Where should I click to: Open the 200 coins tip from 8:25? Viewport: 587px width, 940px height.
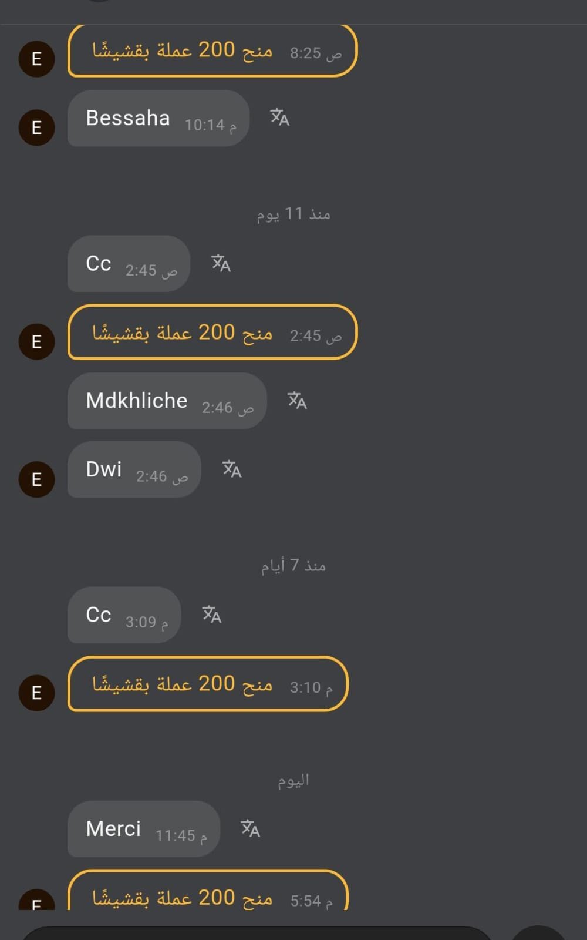(x=212, y=51)
